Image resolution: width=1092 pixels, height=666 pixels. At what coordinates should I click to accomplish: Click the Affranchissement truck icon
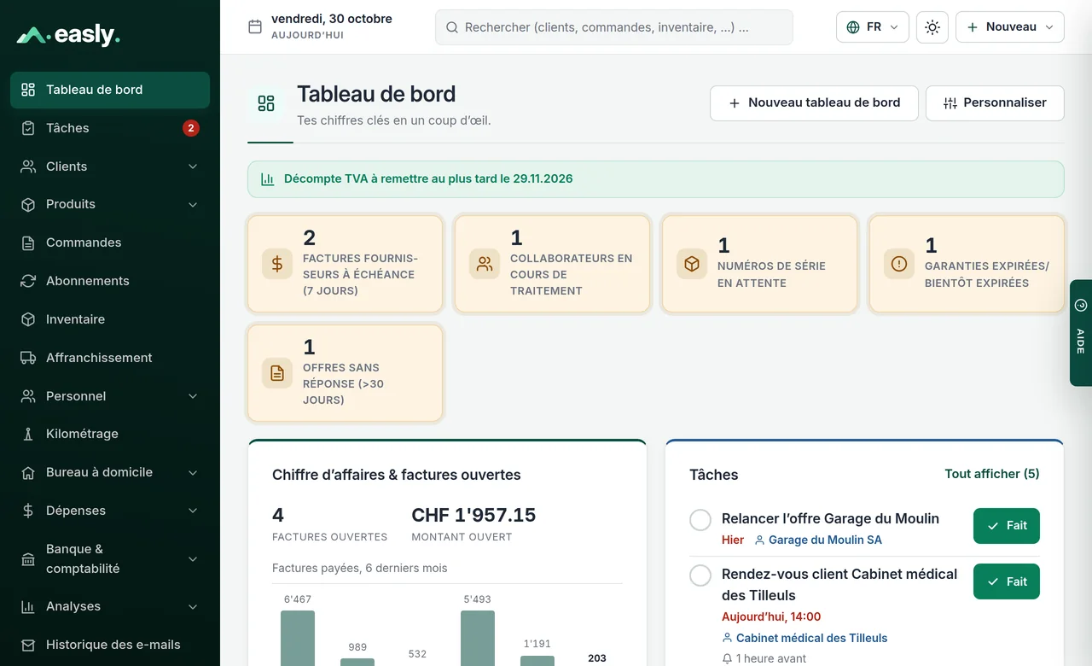pos(28,358)
